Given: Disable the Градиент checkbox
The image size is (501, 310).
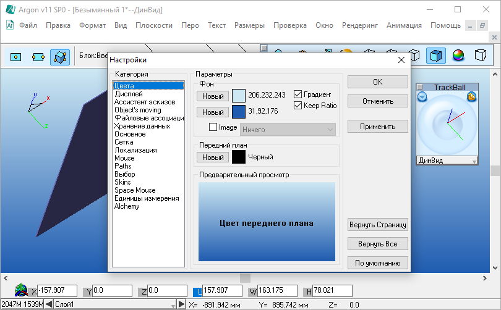Looking at the screenshot, I should point(298,94).
